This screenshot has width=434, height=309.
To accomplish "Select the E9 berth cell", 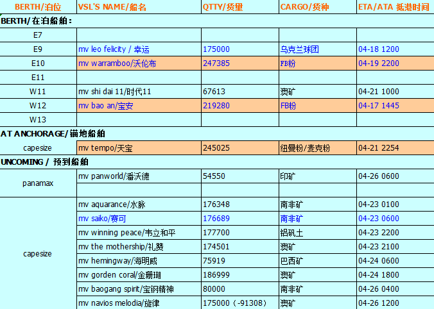I will (x=38, y=49).
